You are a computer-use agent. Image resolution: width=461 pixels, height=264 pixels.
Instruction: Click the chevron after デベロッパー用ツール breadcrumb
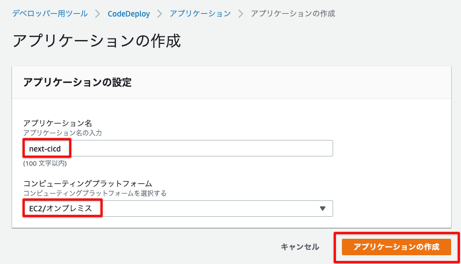pyautogui.click(x=97, y=13)
